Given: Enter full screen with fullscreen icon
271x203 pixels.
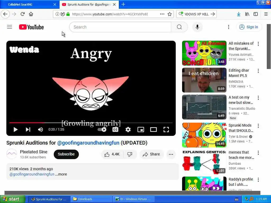Looking at the screenshot, I should point(166,130).
